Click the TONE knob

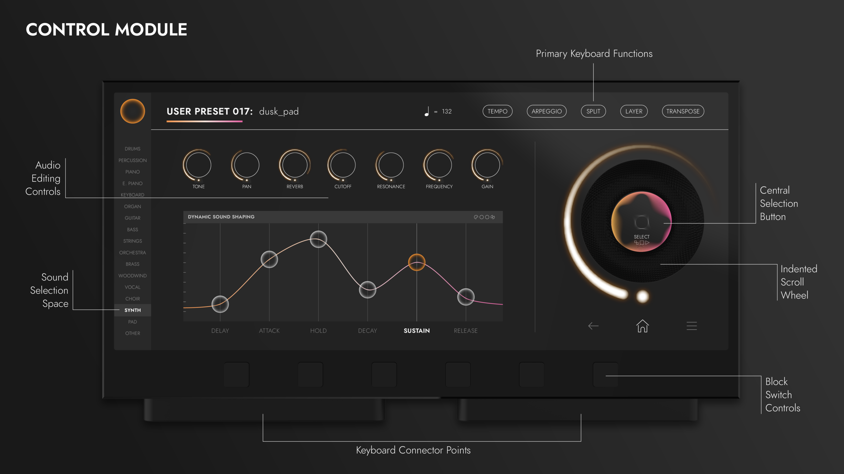(x=199, y=165)
